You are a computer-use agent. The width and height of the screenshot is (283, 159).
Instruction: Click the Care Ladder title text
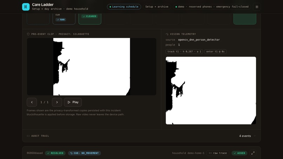43,5
